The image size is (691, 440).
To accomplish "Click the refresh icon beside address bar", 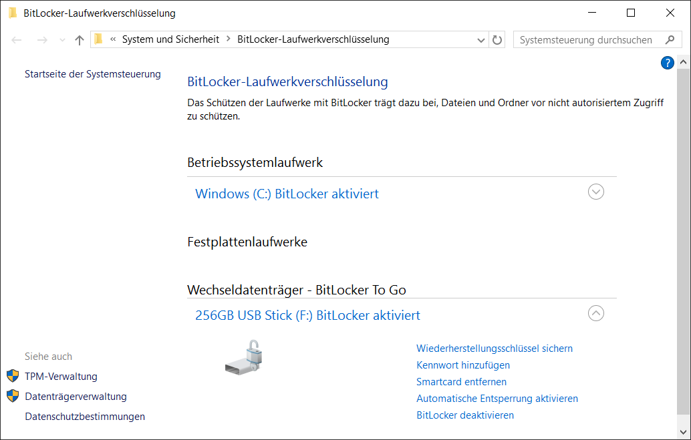I will (497, 40).
